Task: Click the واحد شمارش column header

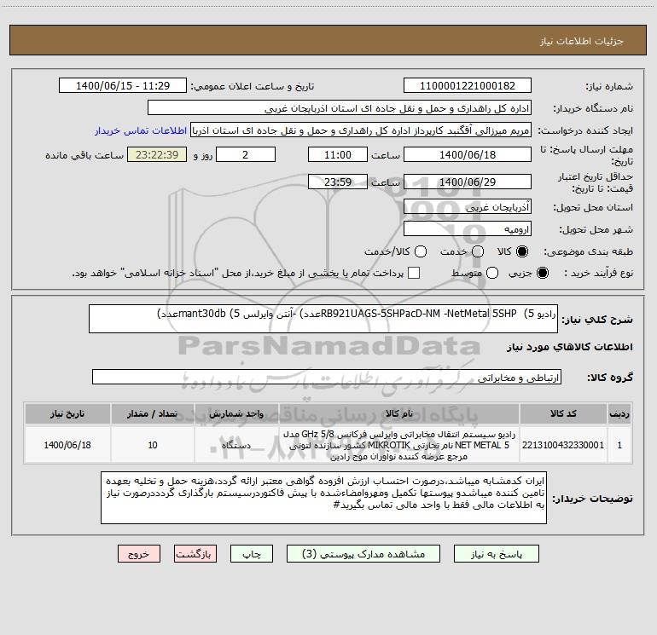Action: (236, 413)
